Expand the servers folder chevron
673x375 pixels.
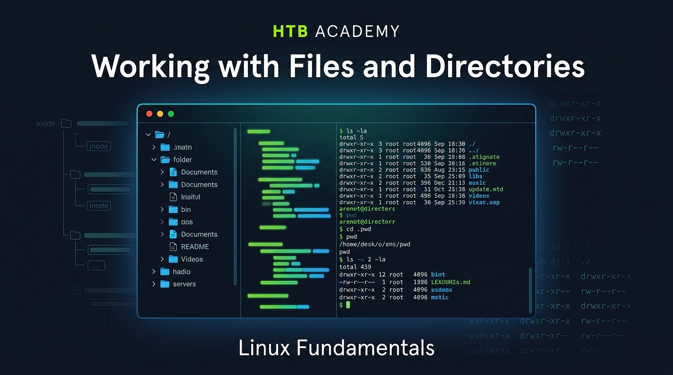pos(154,284)
